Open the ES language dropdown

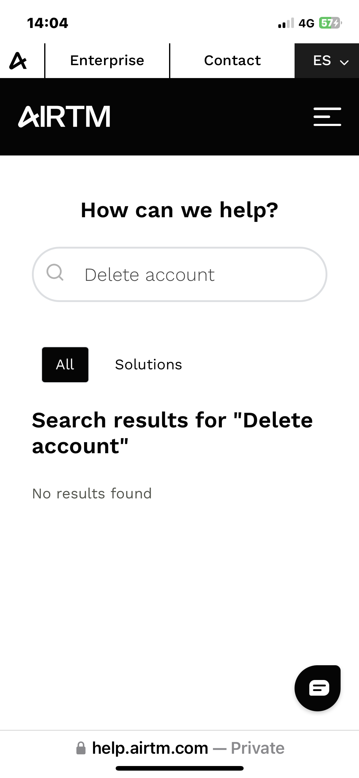click(322, 61)
